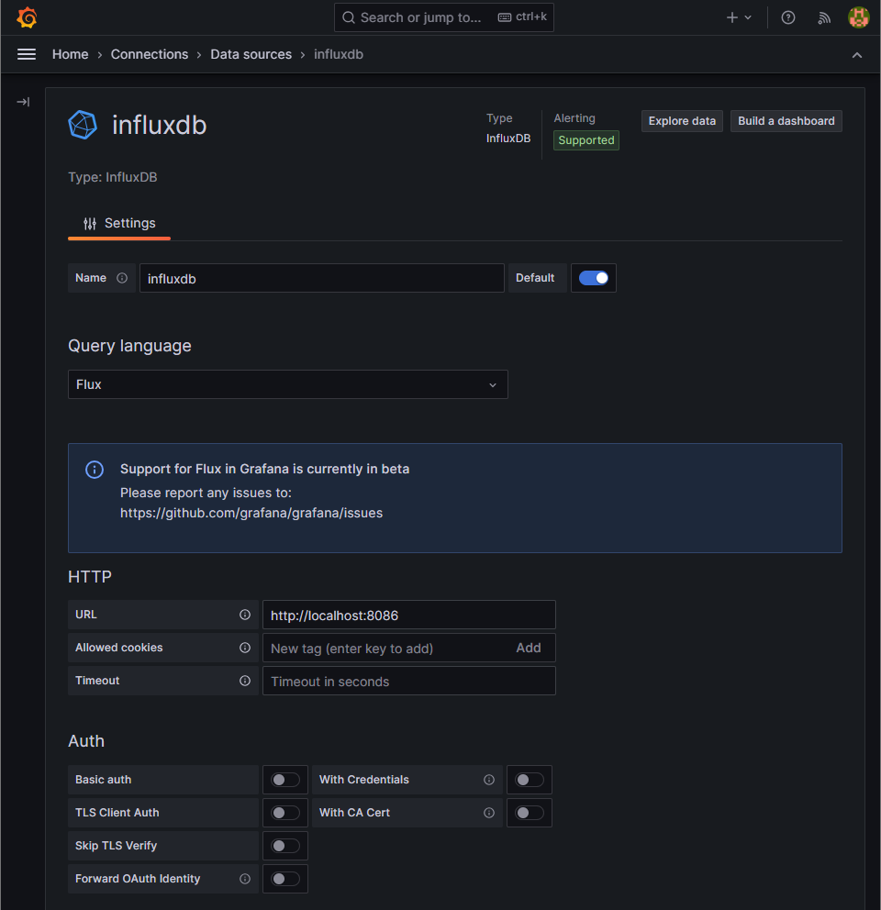This screenshot has width=881, height=910.
Task: Click the Supported alerting badge
Action: point(586,140)
